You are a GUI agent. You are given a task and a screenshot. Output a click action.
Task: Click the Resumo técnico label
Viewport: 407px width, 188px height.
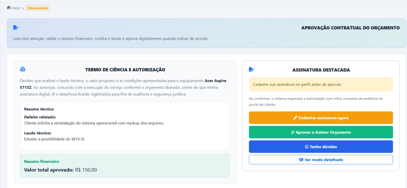[x=39, y=109]
